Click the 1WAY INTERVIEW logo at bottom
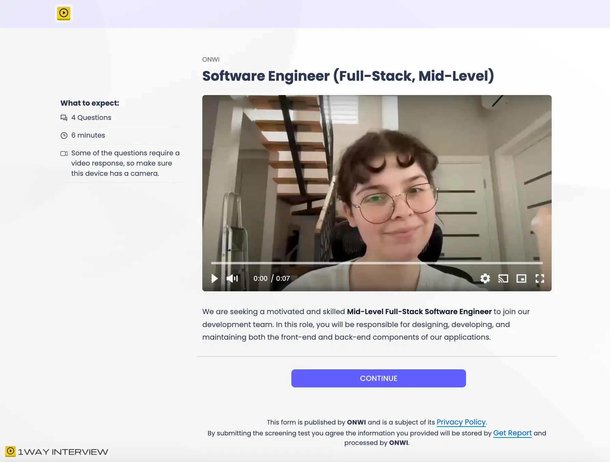This screenshot has width=610, height=462. pos(57,452)
